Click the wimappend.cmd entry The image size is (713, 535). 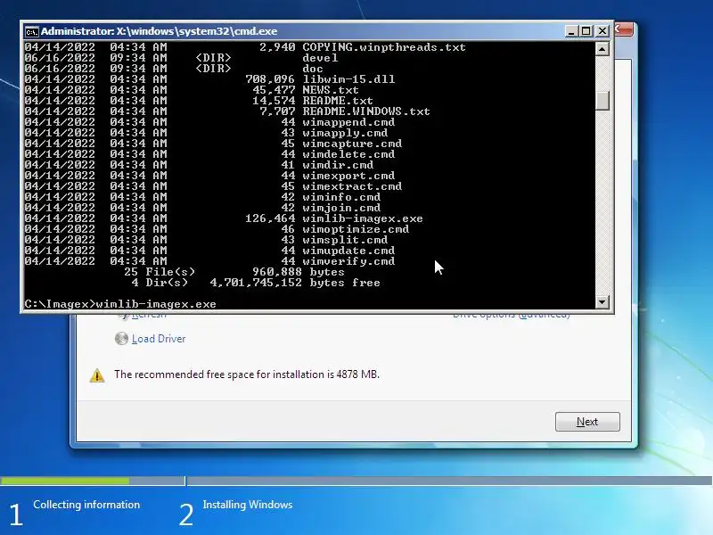pyautogui.click(x=348, y=122)
